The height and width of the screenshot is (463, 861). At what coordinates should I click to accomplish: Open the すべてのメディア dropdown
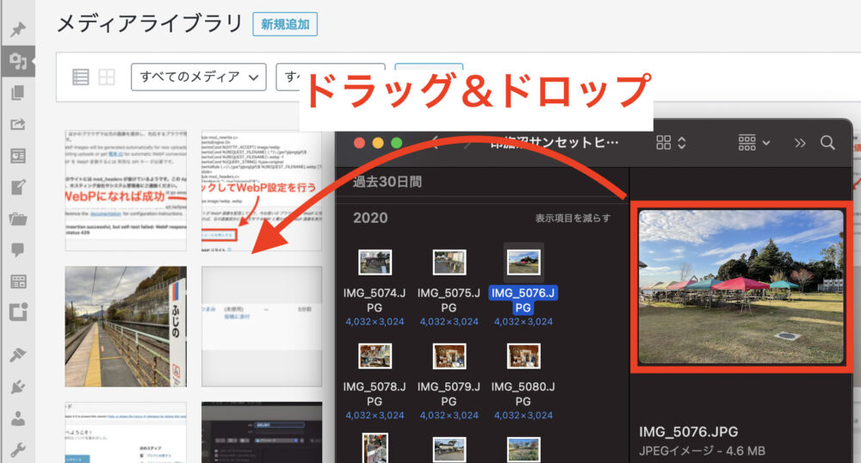coord(198,77)
